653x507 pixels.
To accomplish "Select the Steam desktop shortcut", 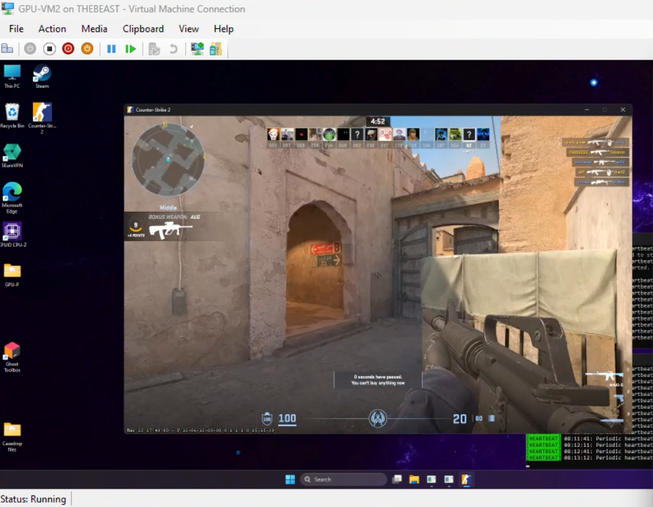I will coord(42,76).
